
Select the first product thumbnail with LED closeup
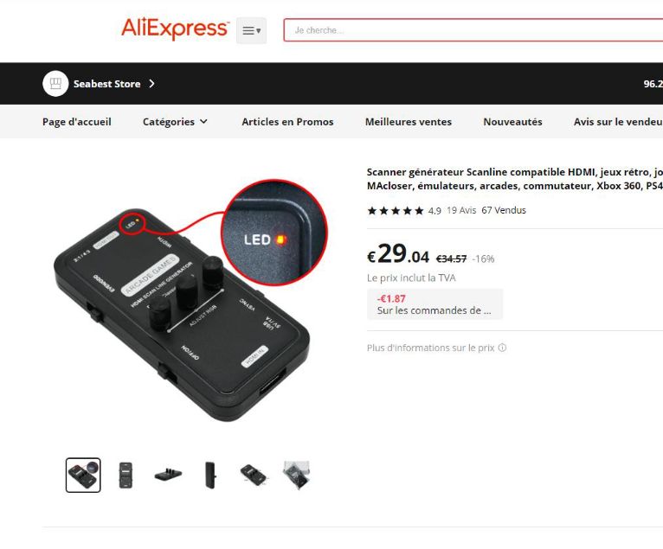point(83,476)
